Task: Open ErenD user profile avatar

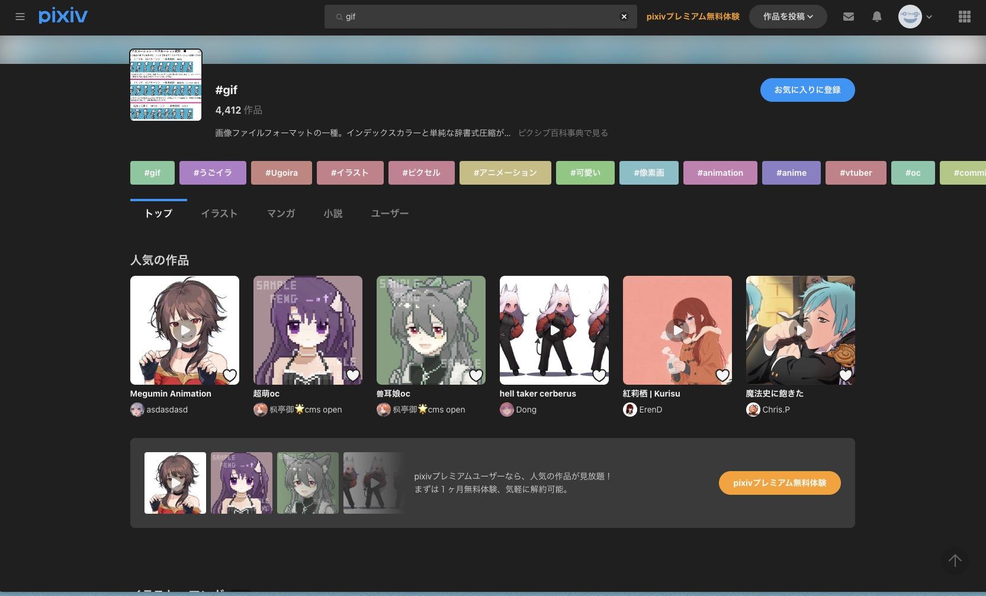Action: [630, 410]
